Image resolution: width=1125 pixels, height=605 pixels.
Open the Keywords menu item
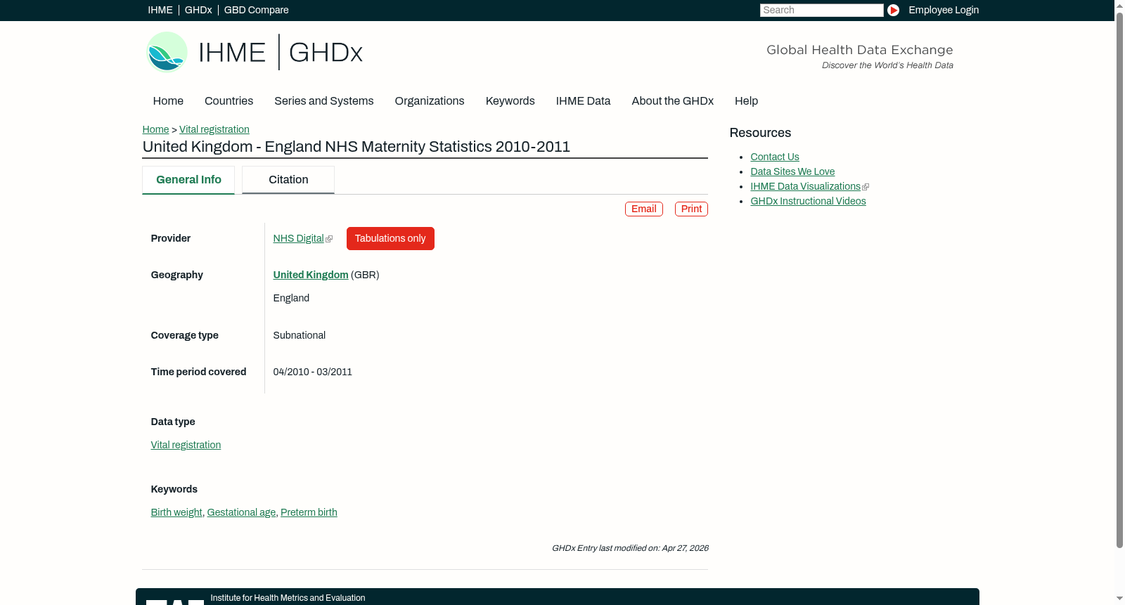coord(510,101)
